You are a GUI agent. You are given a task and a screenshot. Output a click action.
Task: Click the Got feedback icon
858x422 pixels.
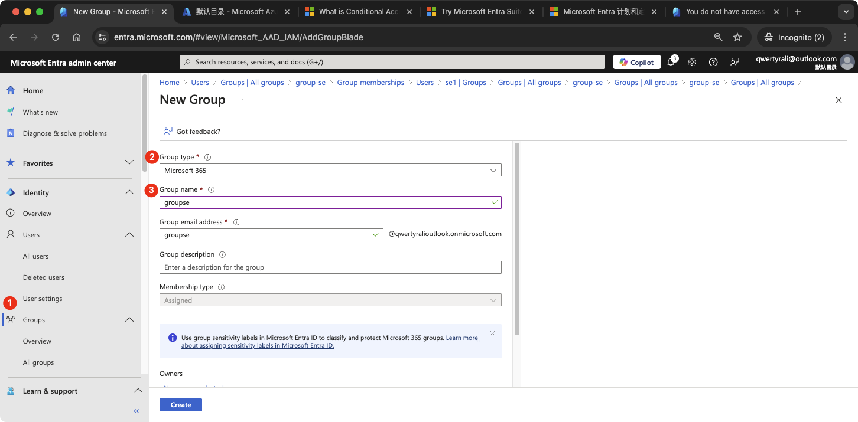[x=168, y=131]
